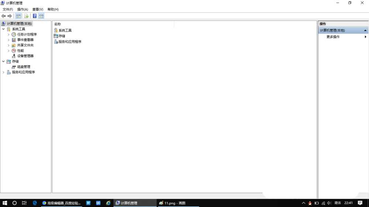Open the 文件(F) menu
369x207 pixels.
(x=8, y=9)
